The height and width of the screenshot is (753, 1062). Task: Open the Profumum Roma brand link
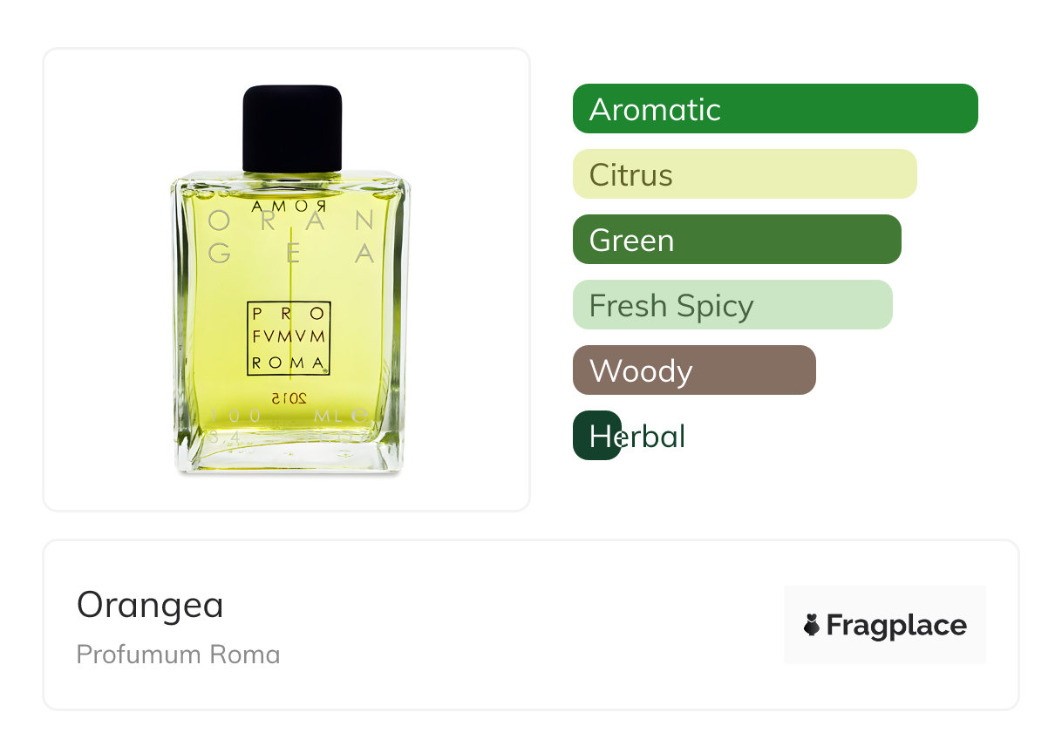[179, 655]
